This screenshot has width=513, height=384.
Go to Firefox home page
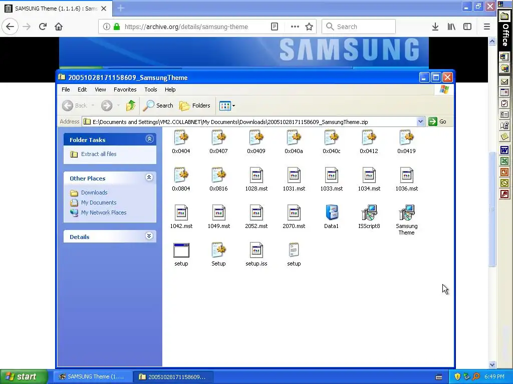pos(59,26)
